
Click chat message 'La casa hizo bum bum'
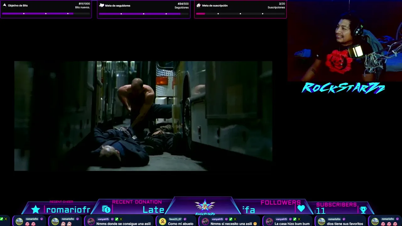[292, 224]
